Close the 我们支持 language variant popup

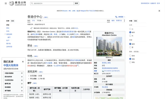click(x=23, y=62)
